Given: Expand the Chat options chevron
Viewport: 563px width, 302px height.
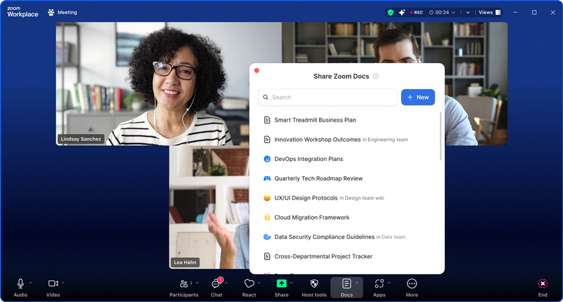Looking at the screenshot, I should (226, 283).
